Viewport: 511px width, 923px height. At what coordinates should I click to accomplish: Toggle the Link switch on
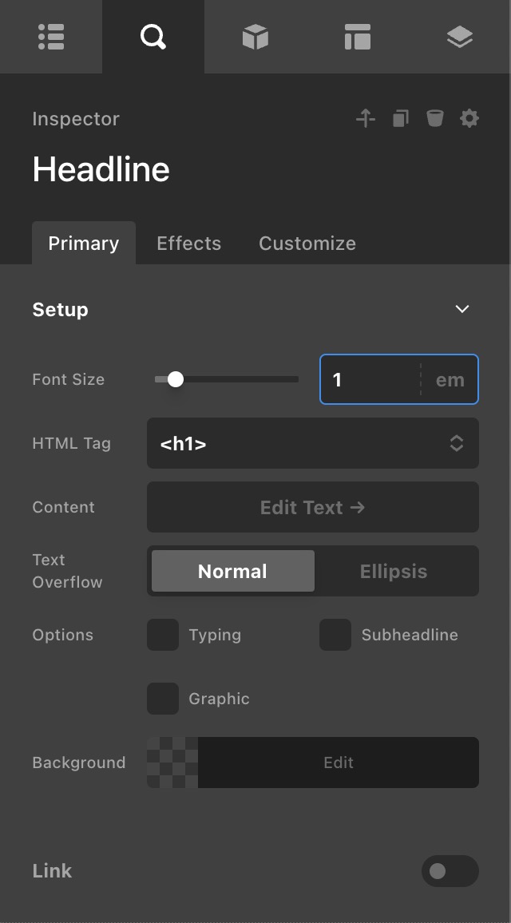[x=450, y=871]
